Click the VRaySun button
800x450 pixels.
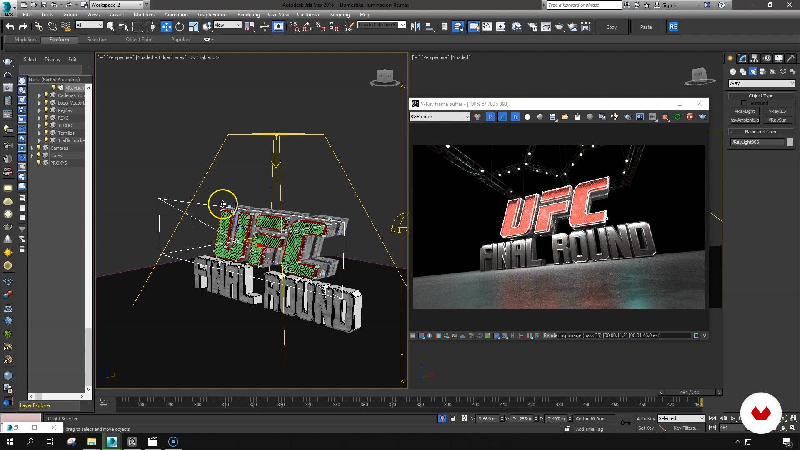pos(777,120)
